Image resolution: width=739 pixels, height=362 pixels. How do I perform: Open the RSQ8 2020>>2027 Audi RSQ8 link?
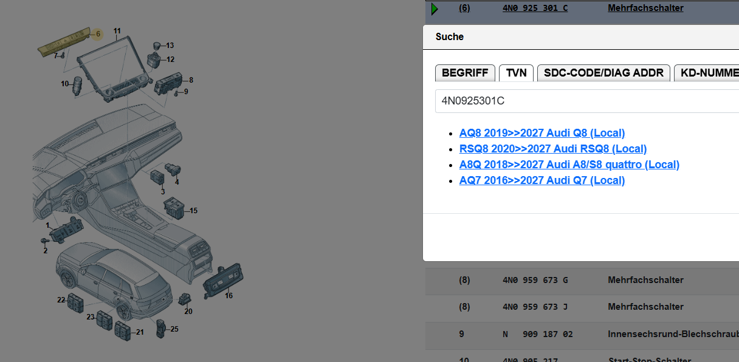[x=553, y=149]
